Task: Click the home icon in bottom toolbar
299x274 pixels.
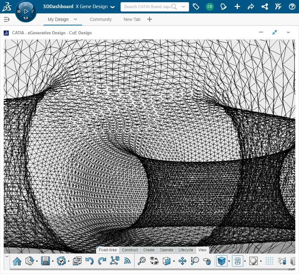Action: 17,261
